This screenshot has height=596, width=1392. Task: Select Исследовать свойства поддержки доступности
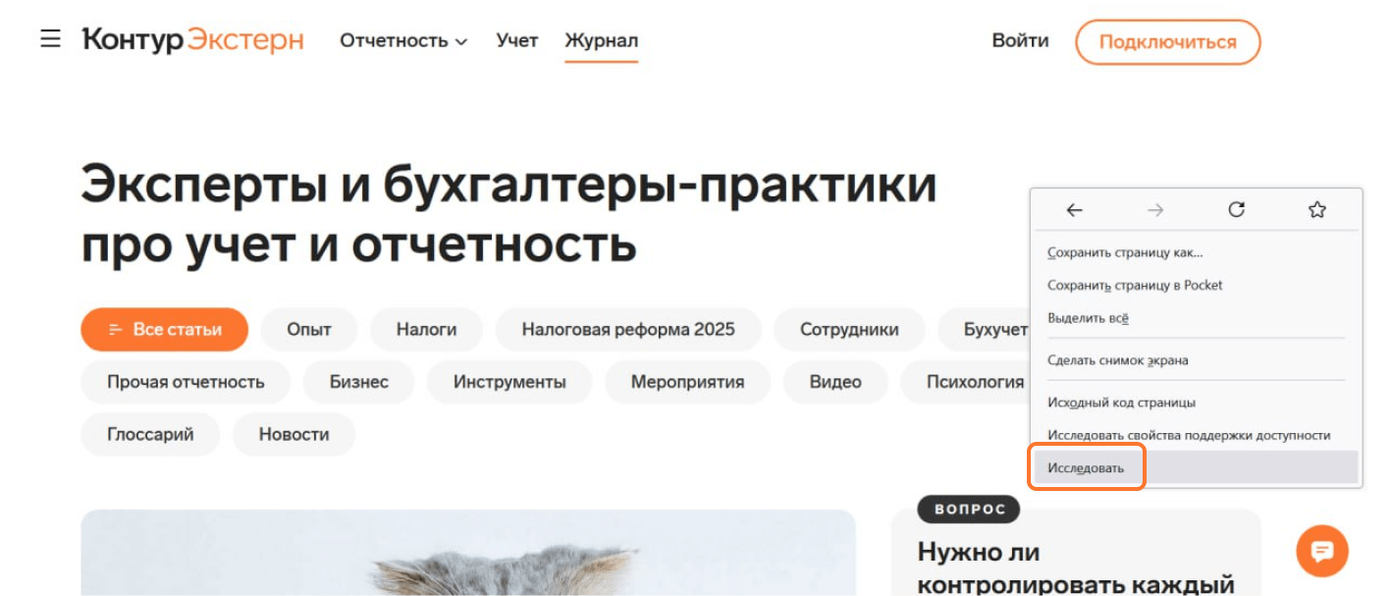[x=1197, y=435]
